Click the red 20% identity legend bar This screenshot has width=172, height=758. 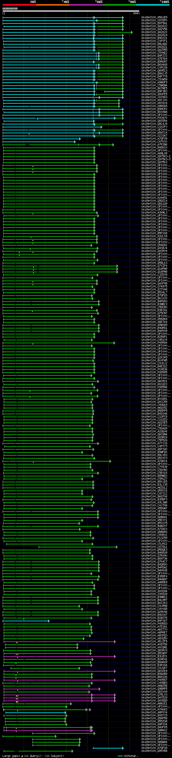click(x=19, y=5)
